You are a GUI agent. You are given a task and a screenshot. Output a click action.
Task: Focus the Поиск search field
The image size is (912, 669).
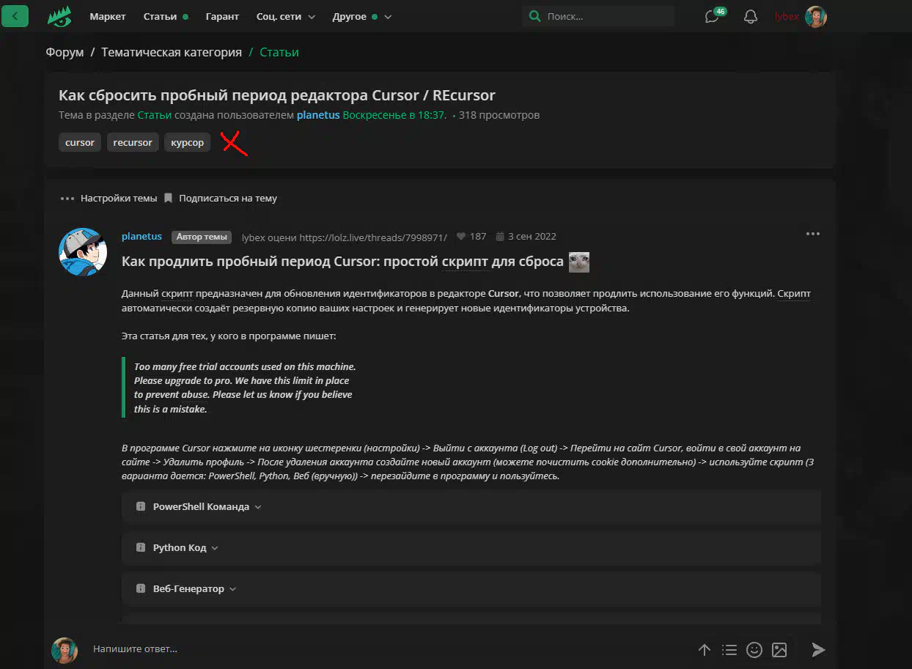pyautogui.click(x=598, y=16)
